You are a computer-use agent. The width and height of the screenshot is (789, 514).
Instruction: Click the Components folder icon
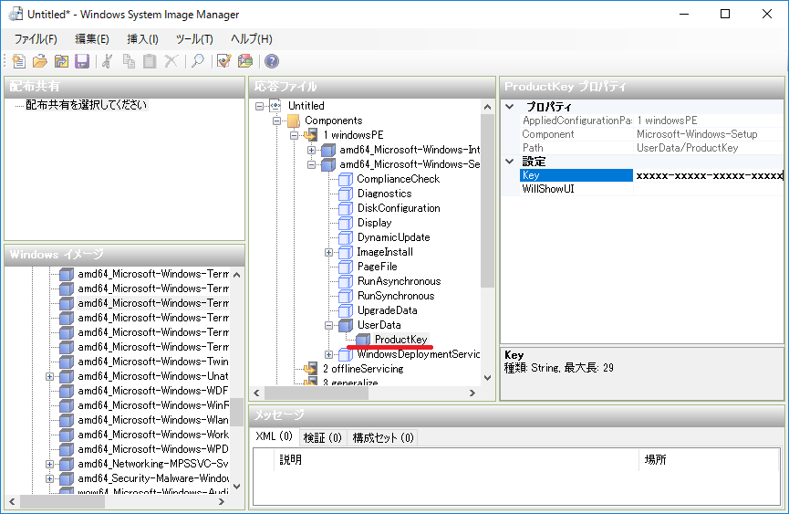[x=294, y=121]
